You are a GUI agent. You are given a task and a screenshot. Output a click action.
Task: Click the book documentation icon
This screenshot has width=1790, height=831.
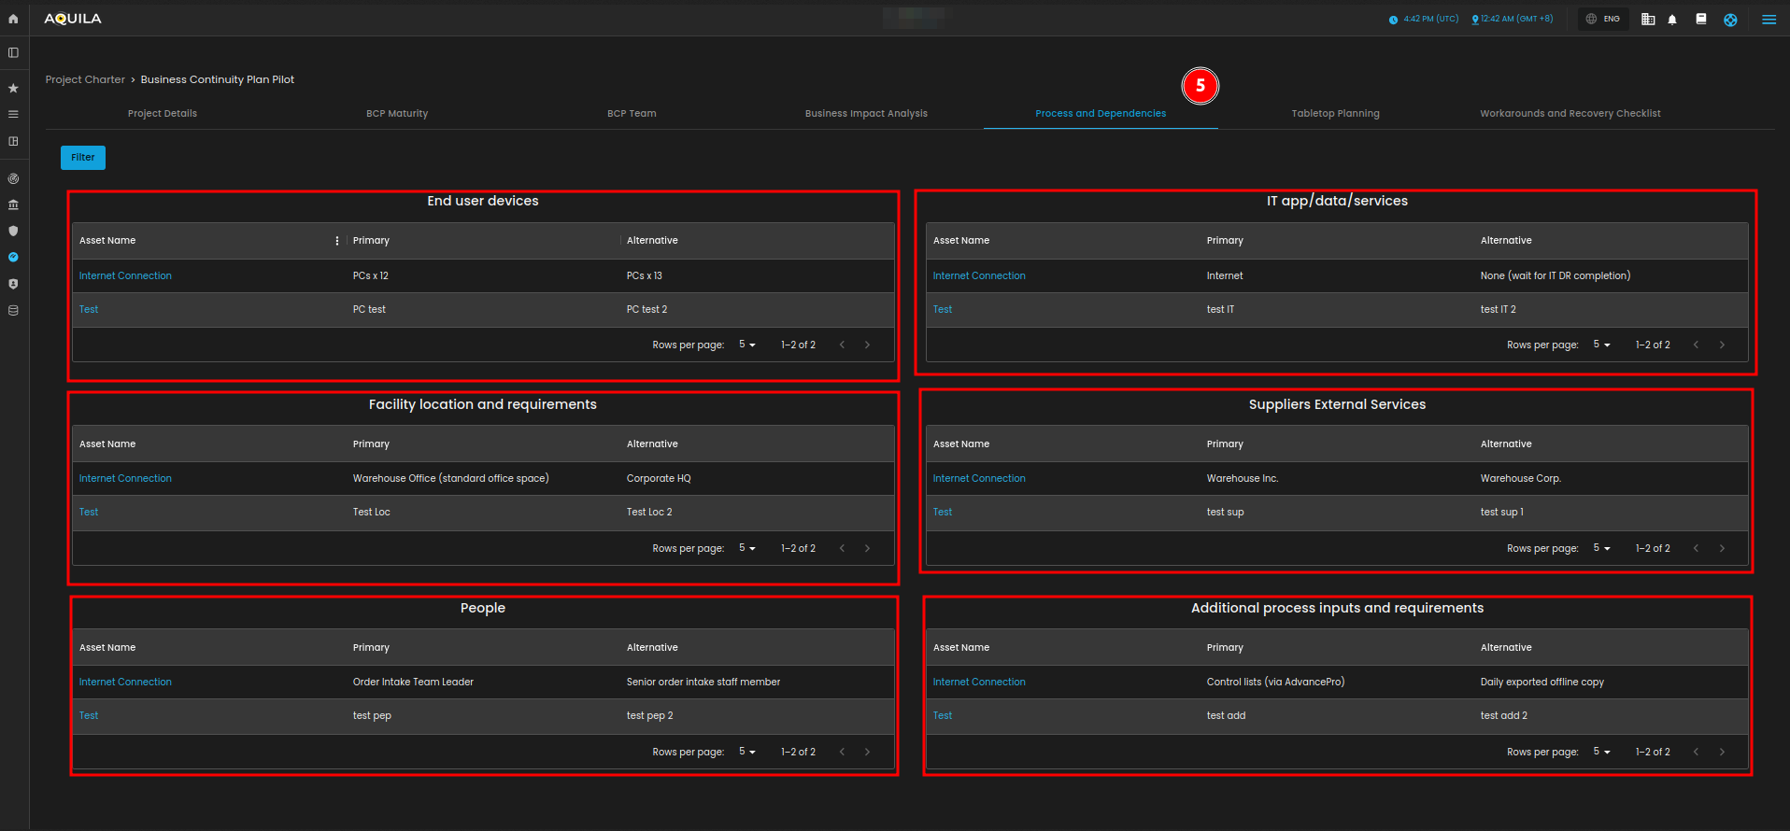click(x=1701, y=19)
